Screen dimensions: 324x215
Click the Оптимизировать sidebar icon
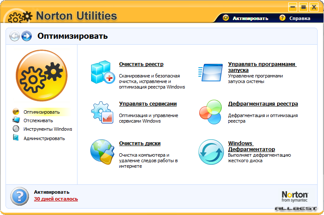pyautogui.click(x=16, y=112)
